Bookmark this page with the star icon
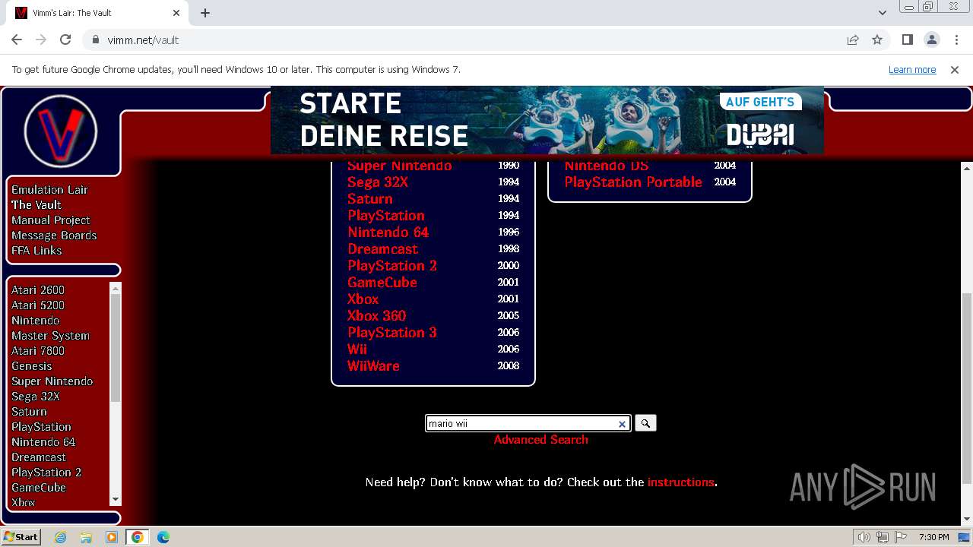973x547 pixels. coord(877,40)
